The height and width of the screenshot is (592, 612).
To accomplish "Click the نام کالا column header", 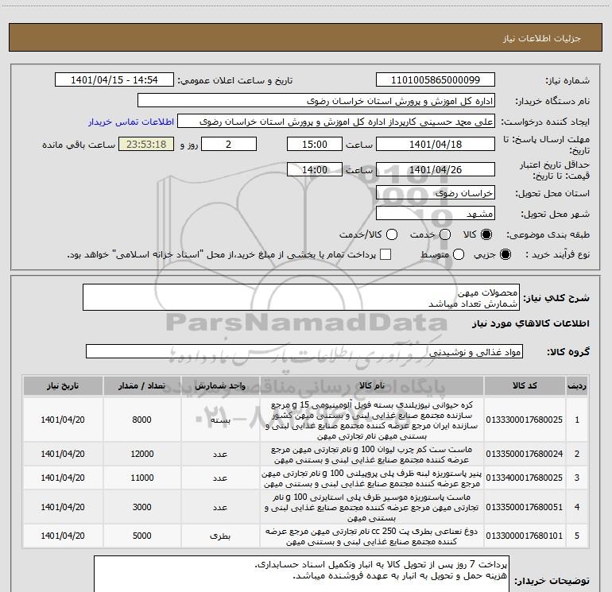I will click(x=372, y=386).
